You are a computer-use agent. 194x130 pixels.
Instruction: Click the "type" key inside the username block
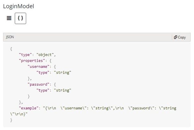pyautogui.click(x=43, y=72)
